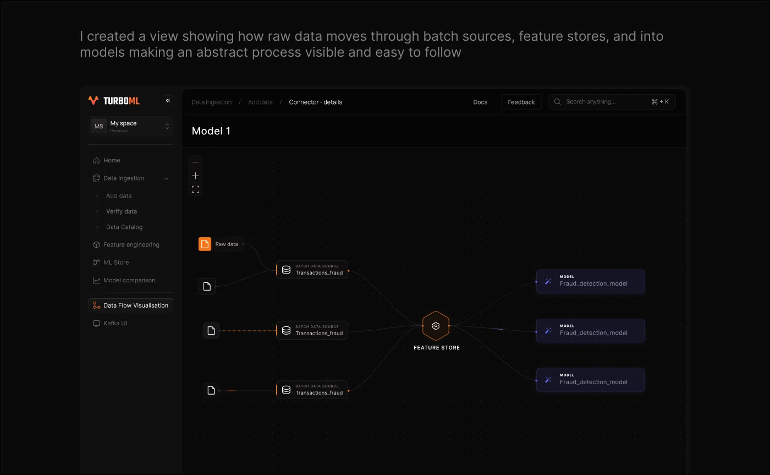
Task: Select the bottom file node
Action: [x=211, y=390]
